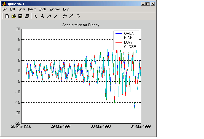Viewport: 204px width, 139px height.
Task: Activate the Zoom In tool
Action: [65, 16]
